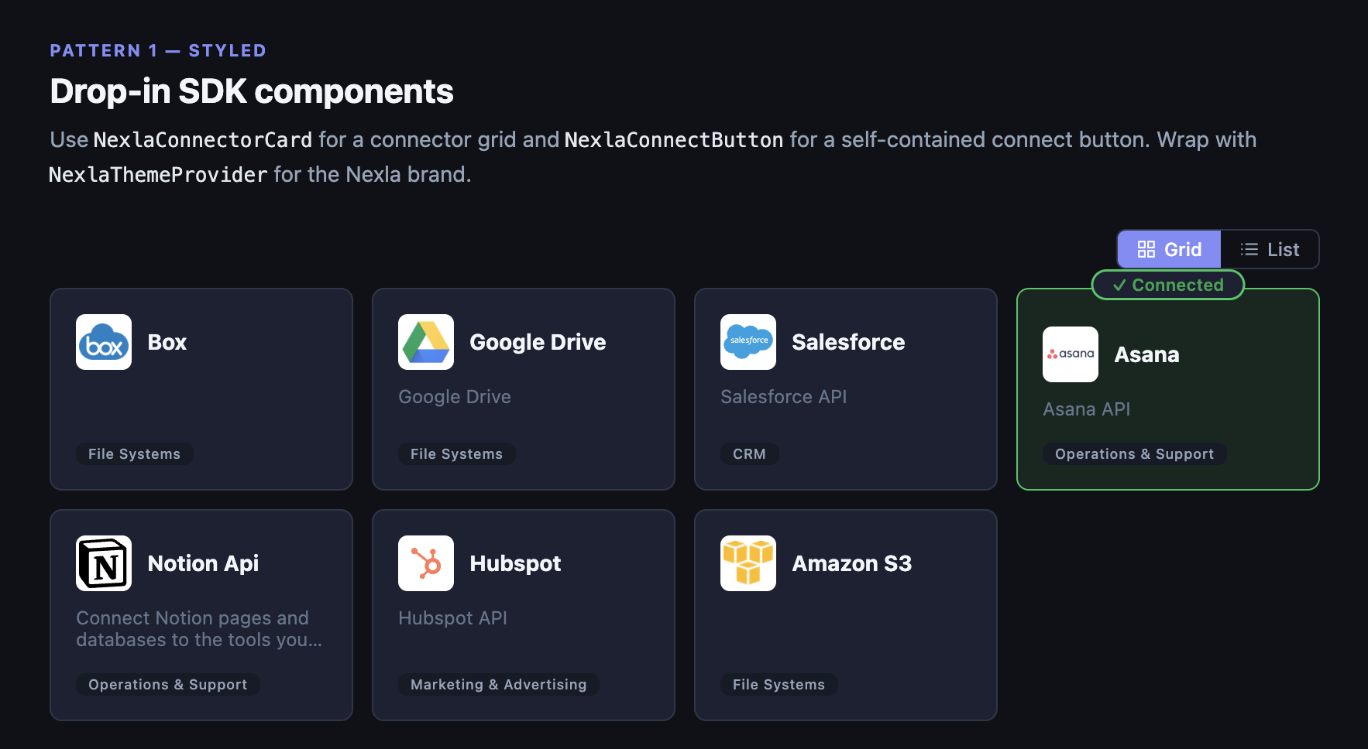Click the Hubspot sprocket logo
Screen dimensions: 1368x749
(425, 563)
